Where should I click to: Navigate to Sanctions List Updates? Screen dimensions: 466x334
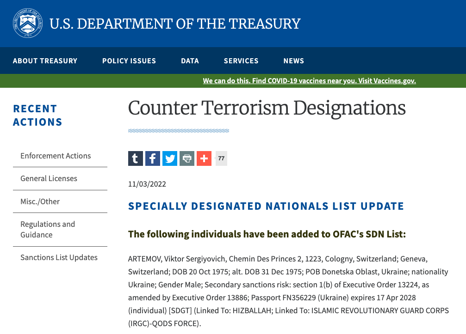pos(59,258)
